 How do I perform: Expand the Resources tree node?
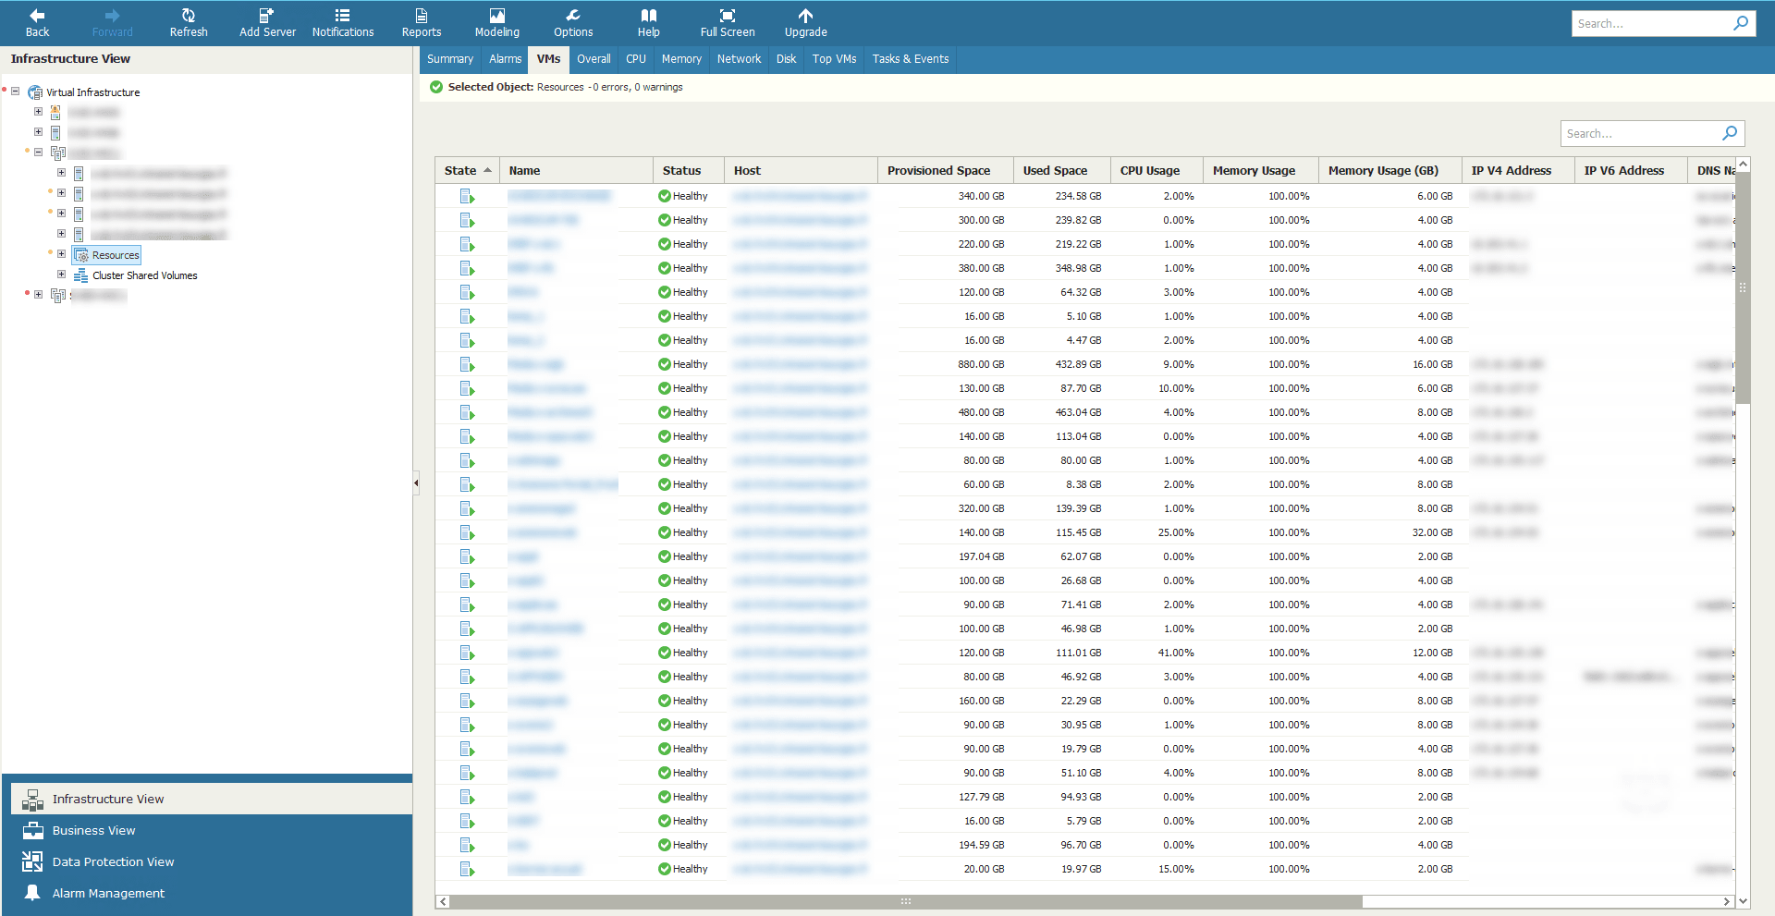tap(62, 254)
